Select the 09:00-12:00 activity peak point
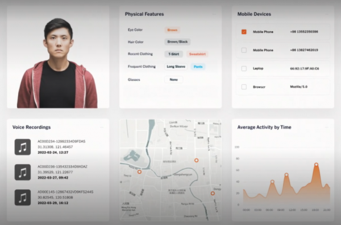341x225 pixels. click(x=286, y=175)
